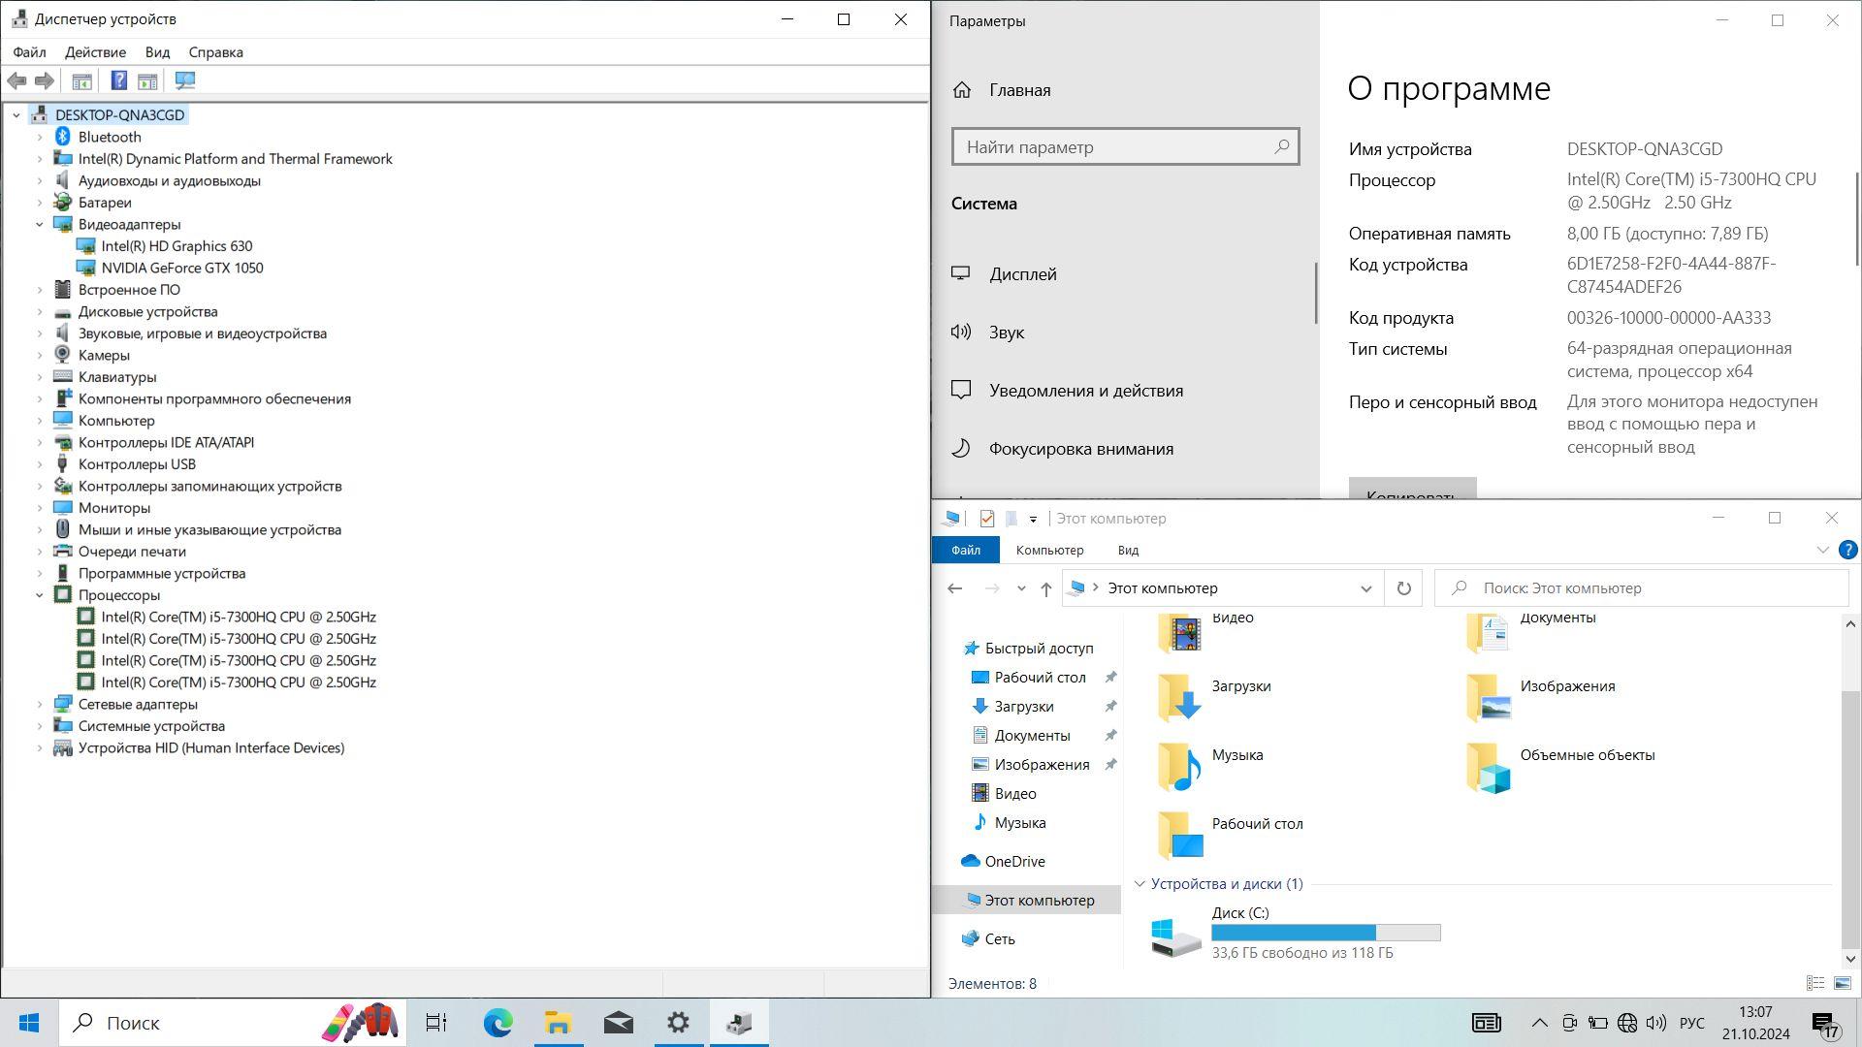Click the help question-mark toolbar icon
The height and width of the screenshot is (1047, 1862).
pos(118,81)
